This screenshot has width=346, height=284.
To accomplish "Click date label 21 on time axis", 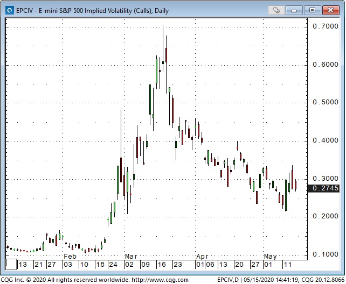I will pos(38,265).
